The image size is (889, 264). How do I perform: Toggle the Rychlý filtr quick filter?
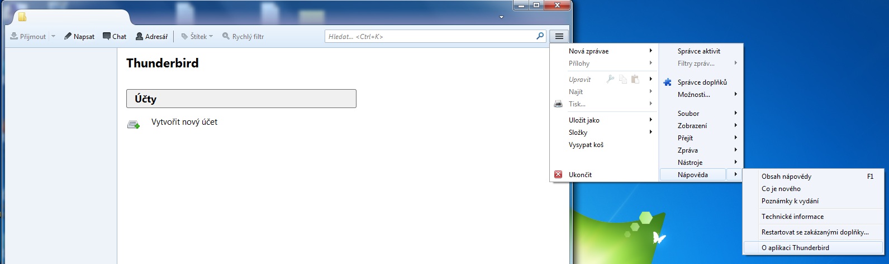[x=243, y=36]
